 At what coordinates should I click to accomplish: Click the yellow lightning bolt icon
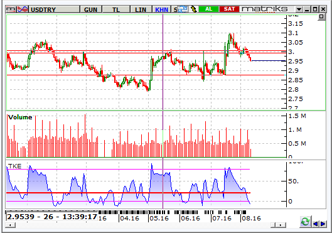[x=193, y=9]
